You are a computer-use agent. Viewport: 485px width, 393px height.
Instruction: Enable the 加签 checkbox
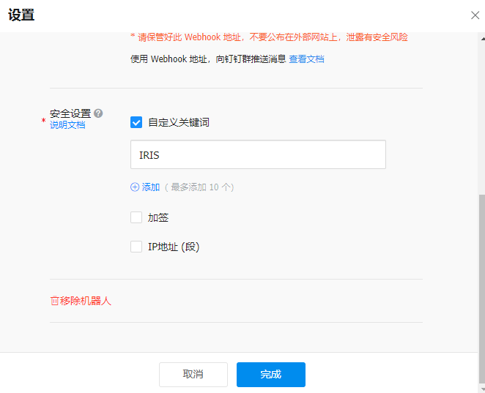(x=136, y=217)
